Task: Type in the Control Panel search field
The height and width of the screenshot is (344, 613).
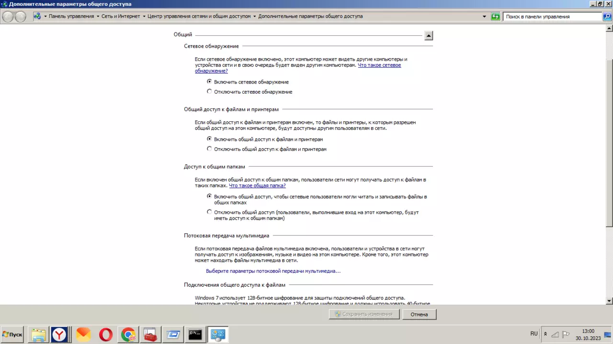Action: pos(551,16)
